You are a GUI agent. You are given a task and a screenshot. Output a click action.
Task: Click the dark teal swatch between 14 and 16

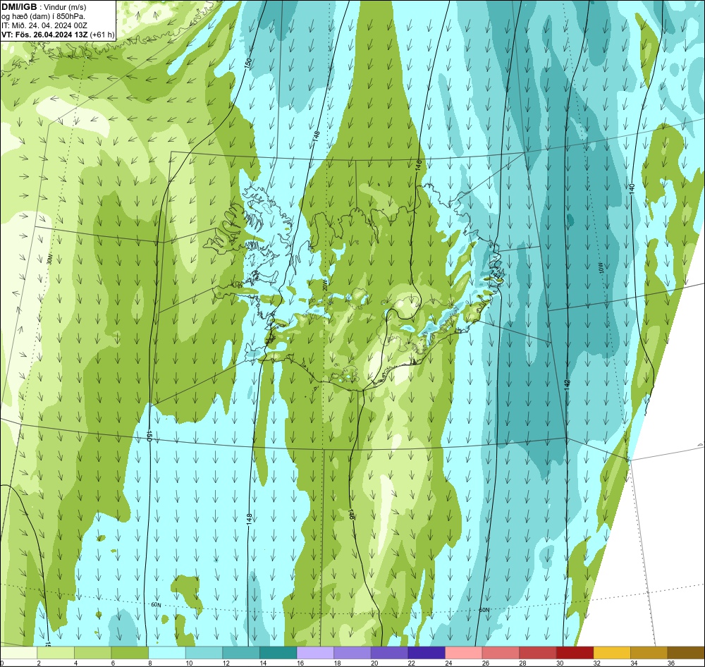coord(278,653)
